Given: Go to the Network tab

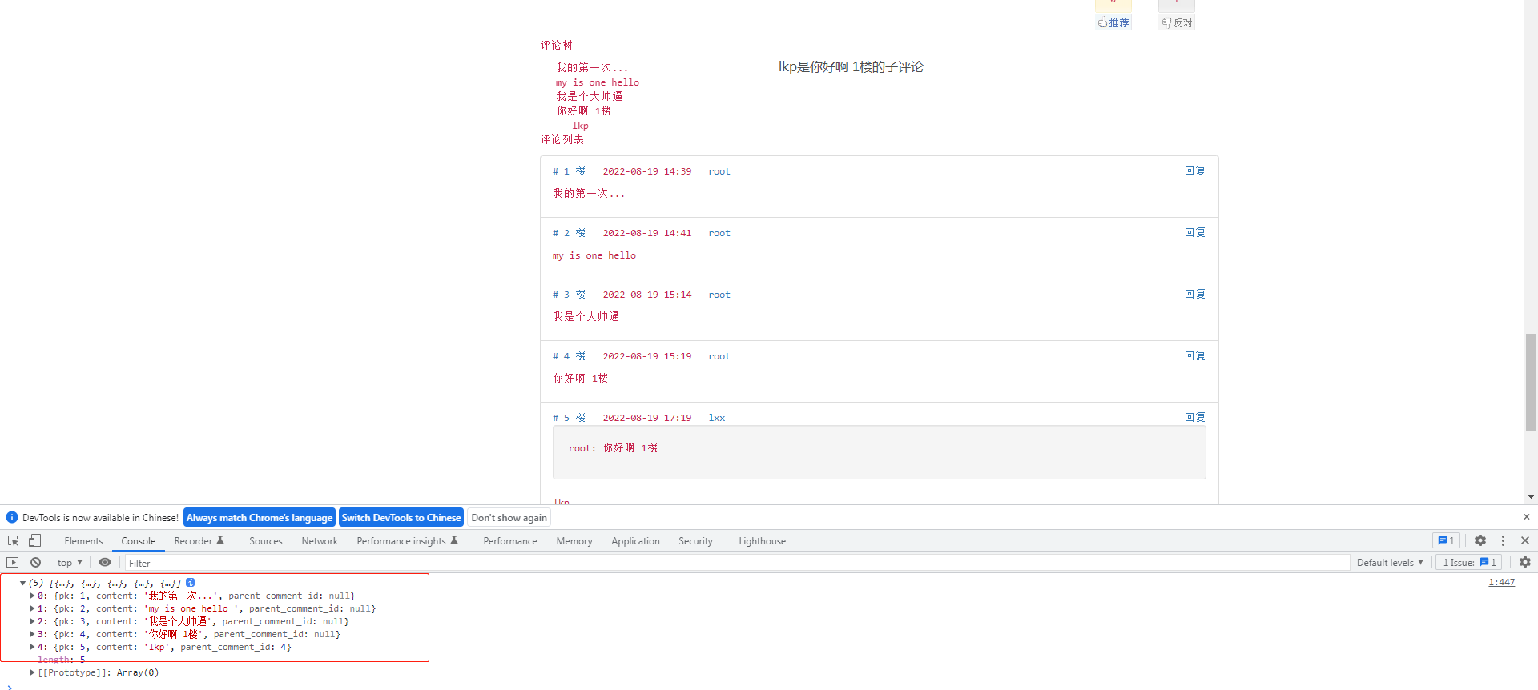Looking at the screenshot, I should [320, 541].
